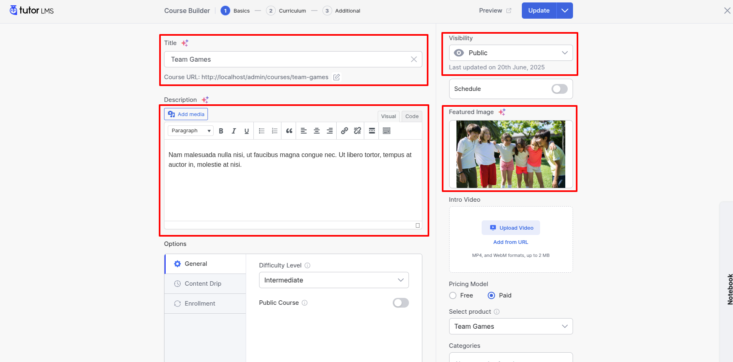Open the Visibility dropdown set to Public
Viewport: 733px width, 362px height.
(x=510, y=53)
